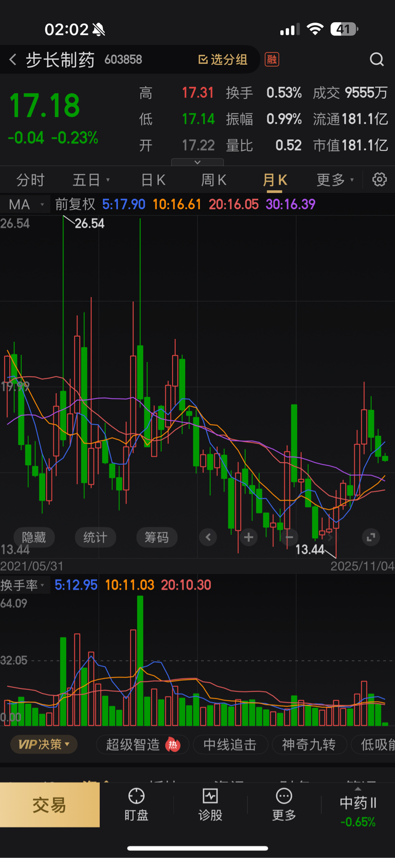Hide overlay with 隐藏 button
Viewport: 395px width, 858px height.
click(x=34, y=537)
